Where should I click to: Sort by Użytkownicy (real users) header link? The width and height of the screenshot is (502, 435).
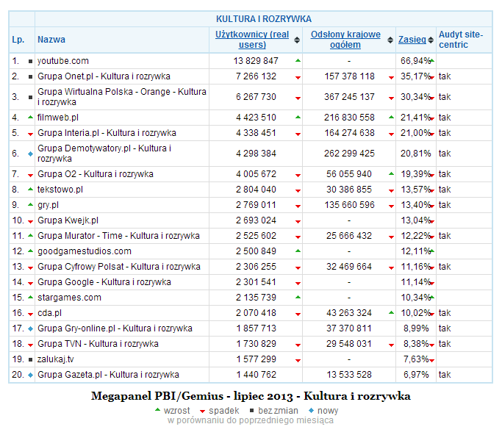coord(252,40)
